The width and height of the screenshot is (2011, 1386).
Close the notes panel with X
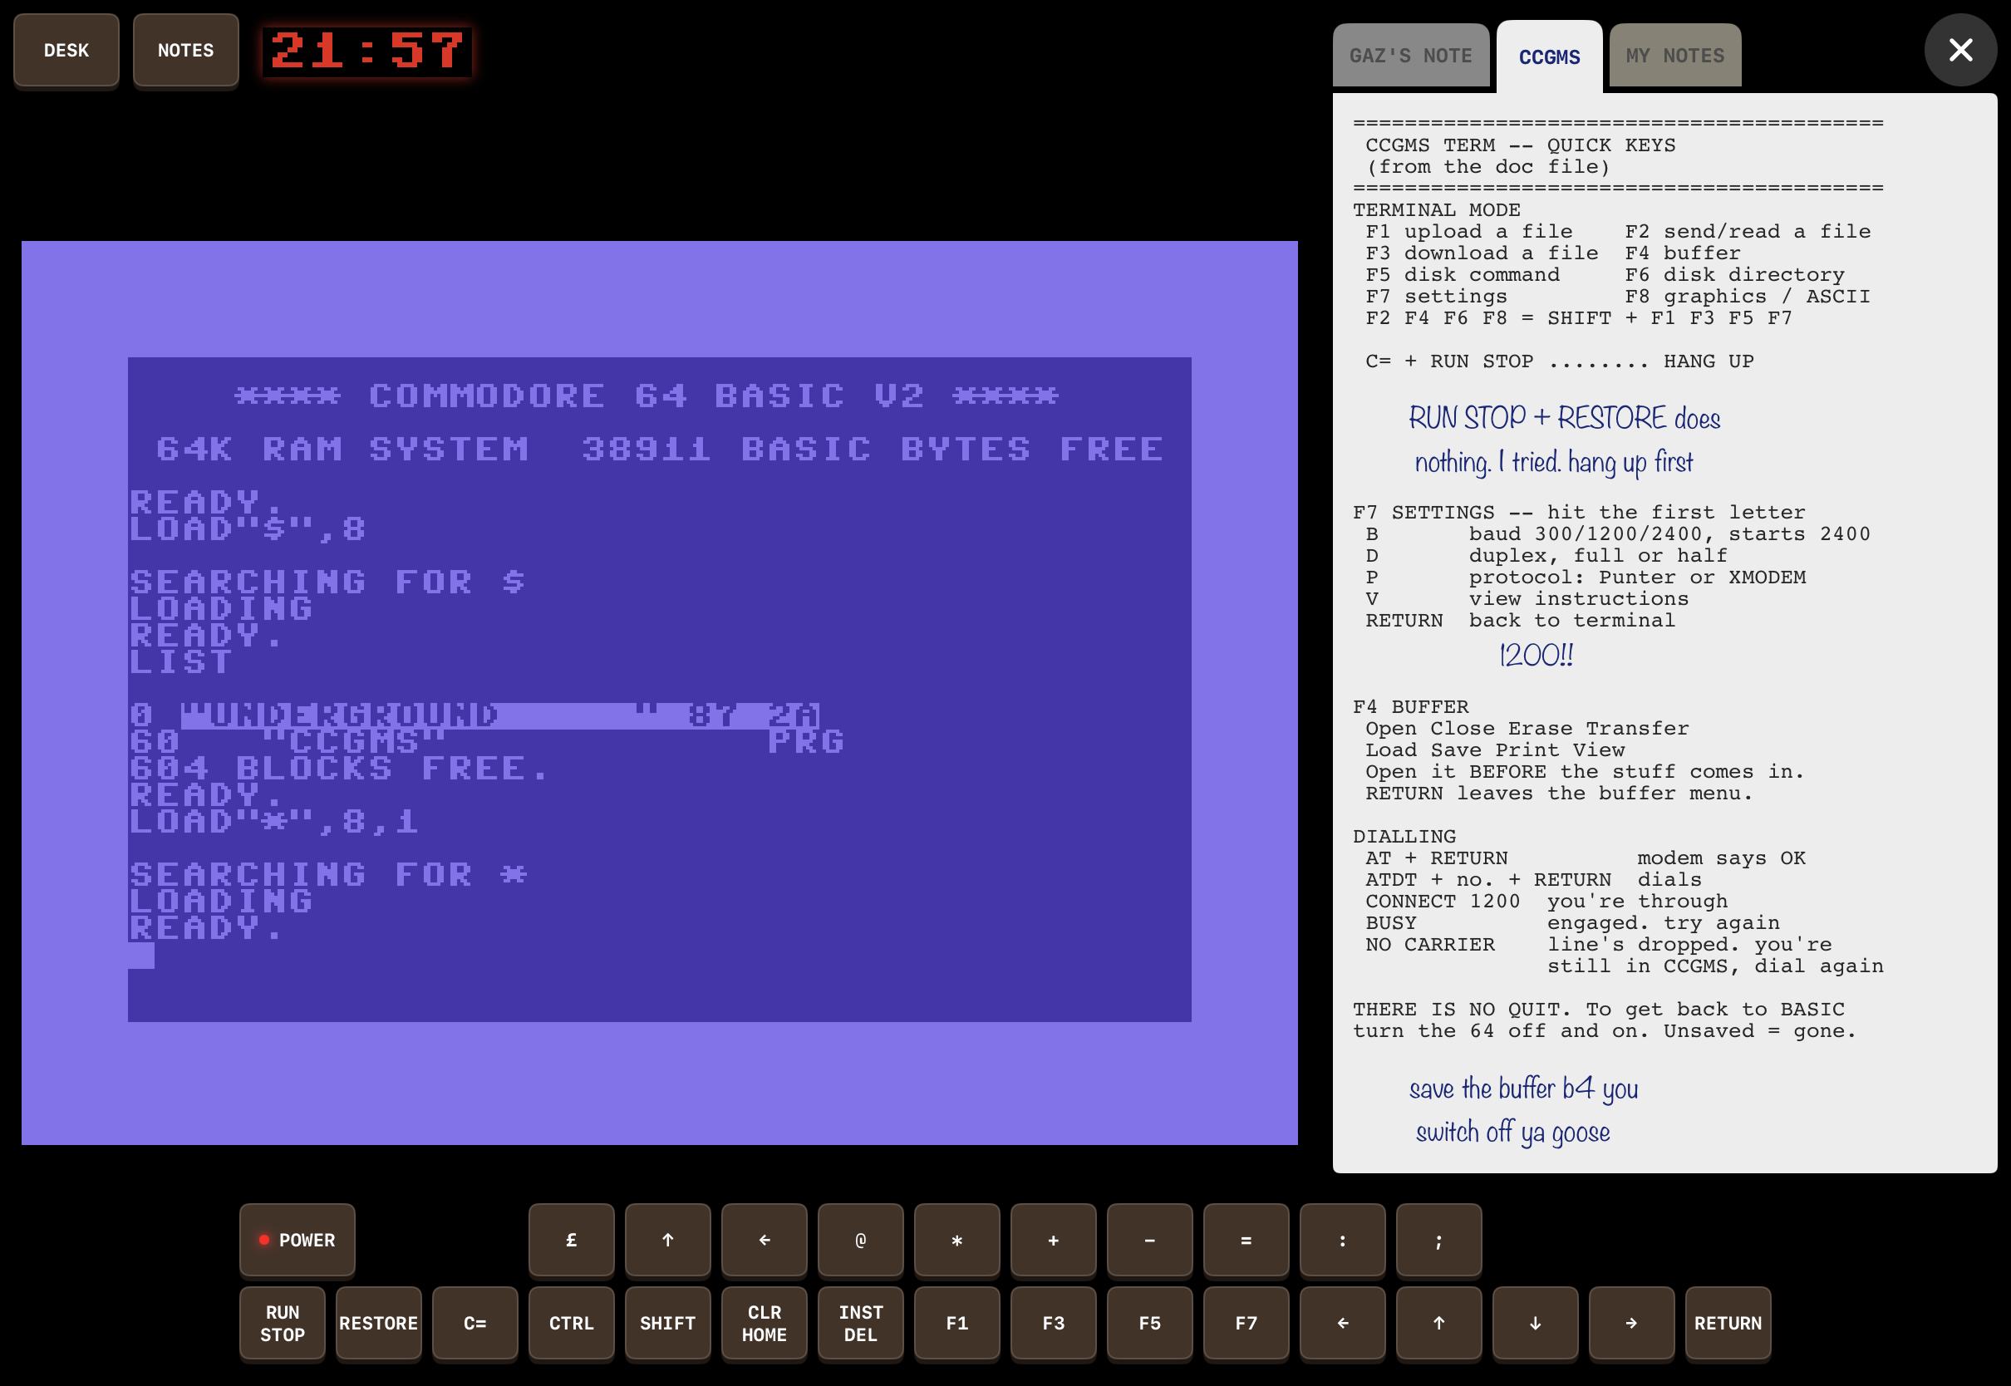pos(1959,50)
